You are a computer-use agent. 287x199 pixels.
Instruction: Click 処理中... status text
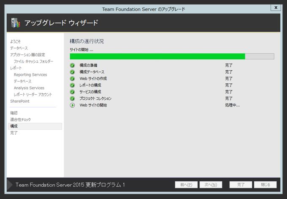tap(232, 105)
